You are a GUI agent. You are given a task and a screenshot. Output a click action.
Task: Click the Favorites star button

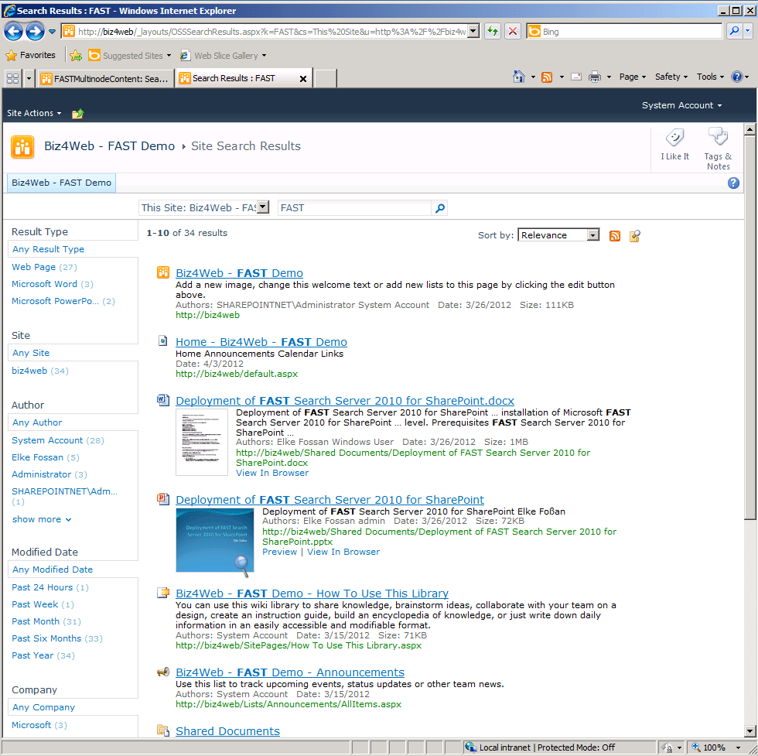coord(30,55)
